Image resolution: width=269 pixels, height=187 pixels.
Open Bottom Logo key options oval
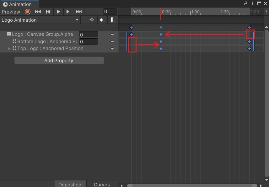(112, 41)
